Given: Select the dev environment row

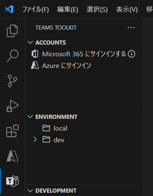Looking at the screenshot, I should [84, 140].
